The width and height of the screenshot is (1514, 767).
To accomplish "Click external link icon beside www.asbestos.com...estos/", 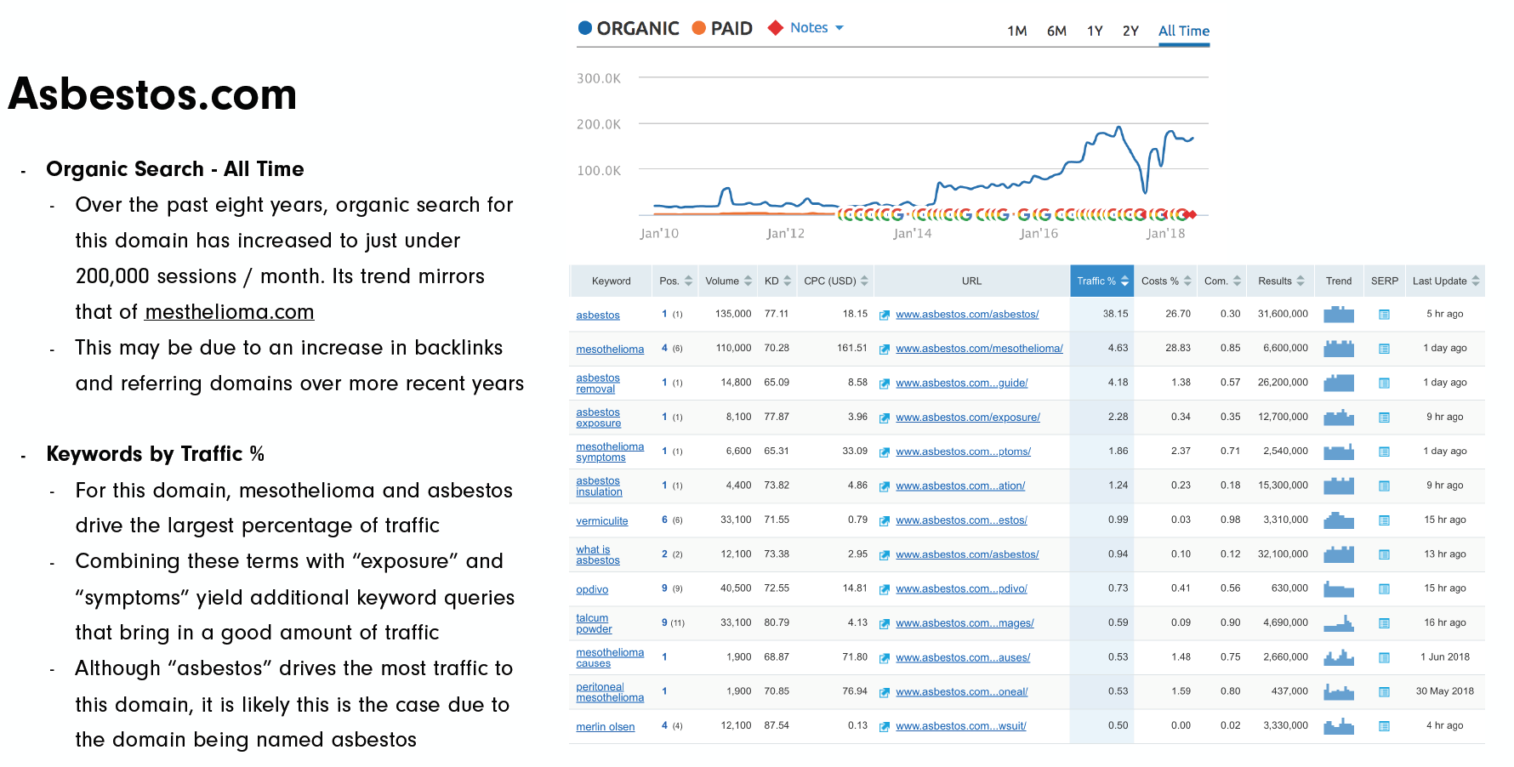I will pyautogui.click(x=885, y=521).
